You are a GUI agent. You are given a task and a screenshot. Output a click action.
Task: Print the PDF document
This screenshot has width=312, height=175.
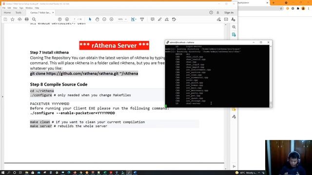[x=27, y=19]
